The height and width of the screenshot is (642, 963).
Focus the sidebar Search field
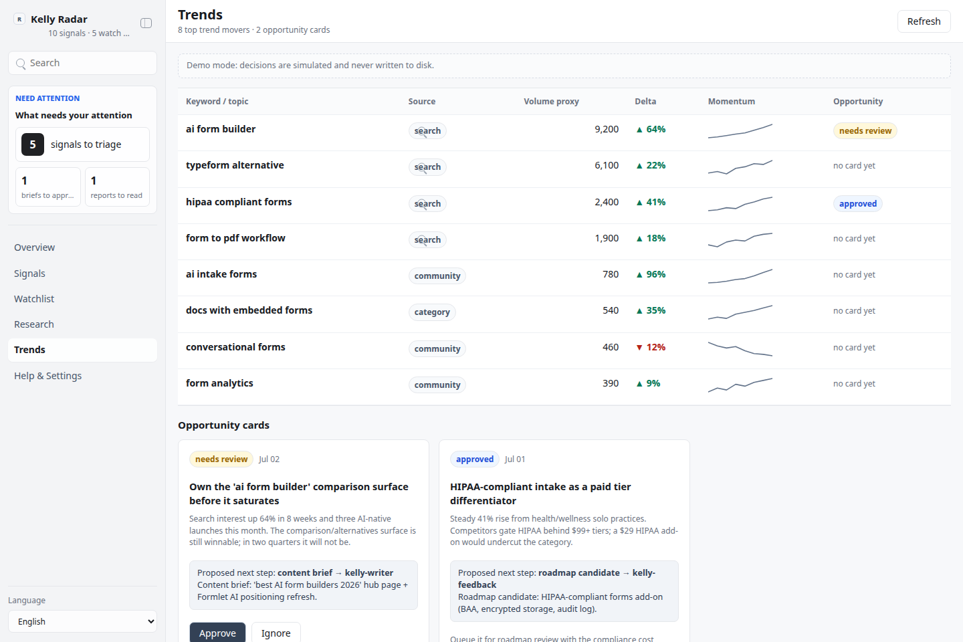tap(82, 63)
